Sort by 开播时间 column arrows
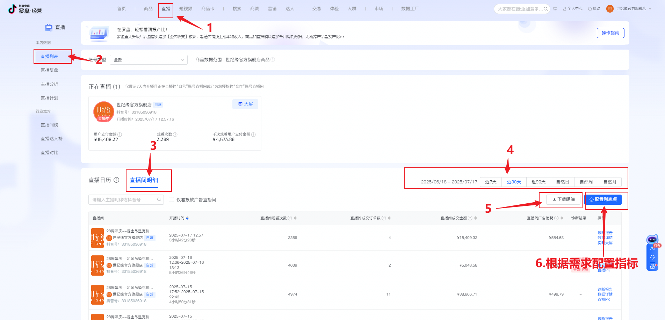 click(187, 218)
